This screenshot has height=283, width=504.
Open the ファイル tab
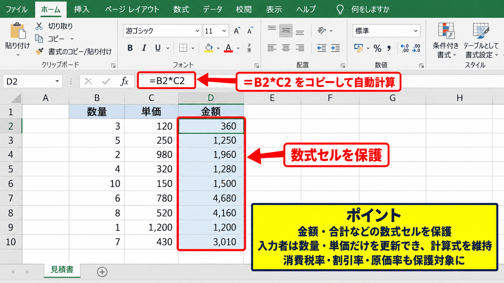[17, 9]
